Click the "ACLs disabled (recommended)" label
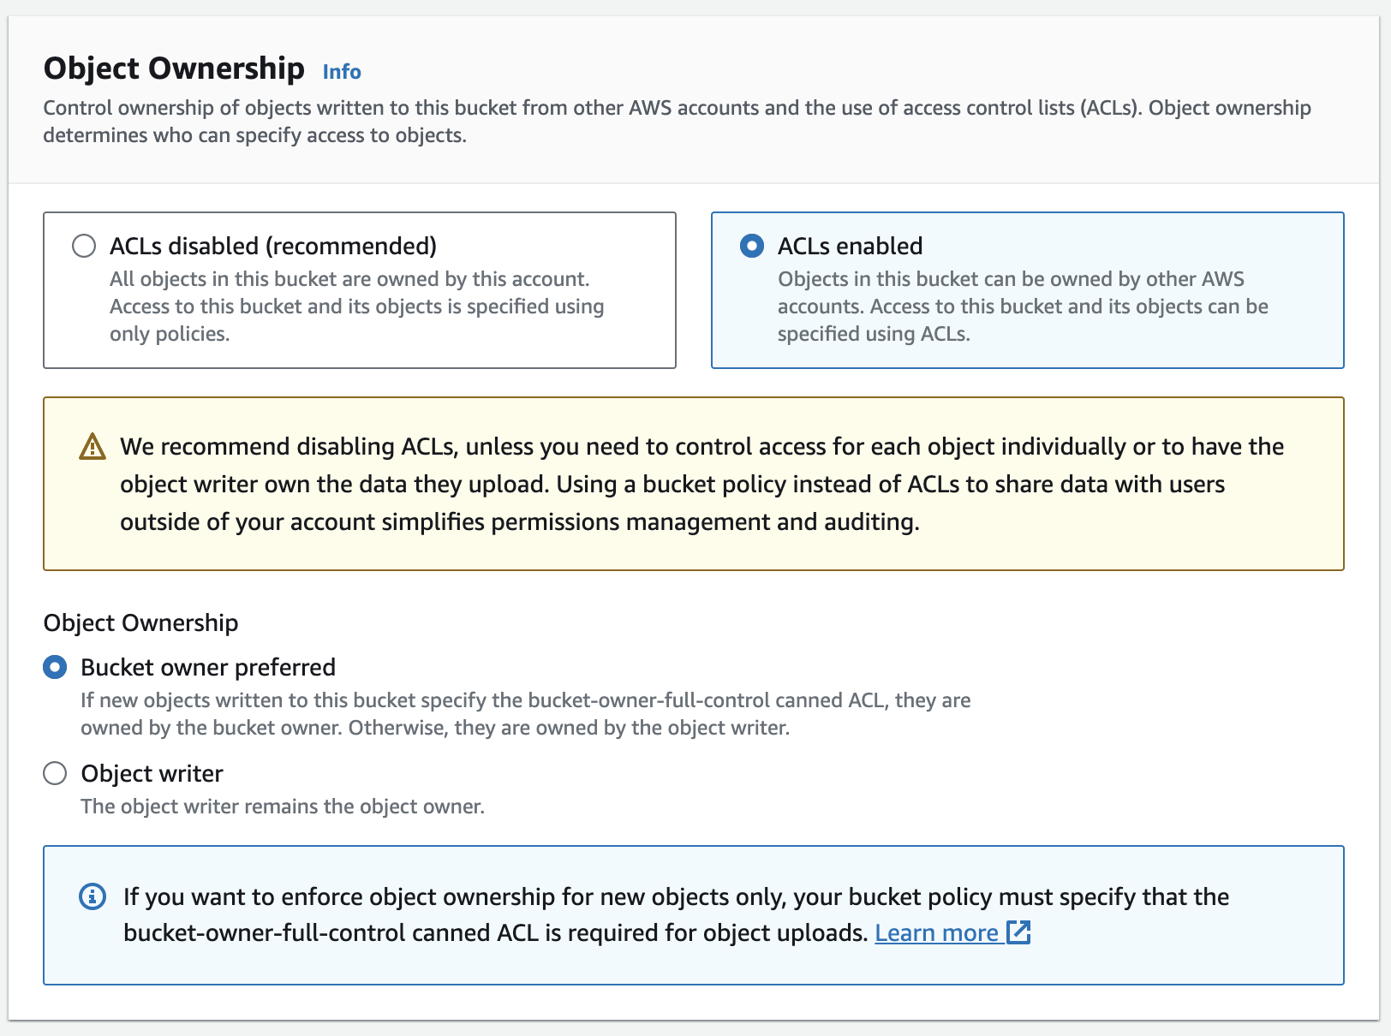1391x1036 pixels. [272, 247]
